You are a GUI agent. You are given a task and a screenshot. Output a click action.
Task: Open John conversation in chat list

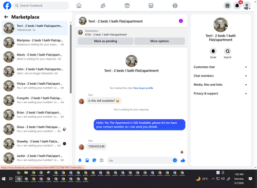pos(35,71)
